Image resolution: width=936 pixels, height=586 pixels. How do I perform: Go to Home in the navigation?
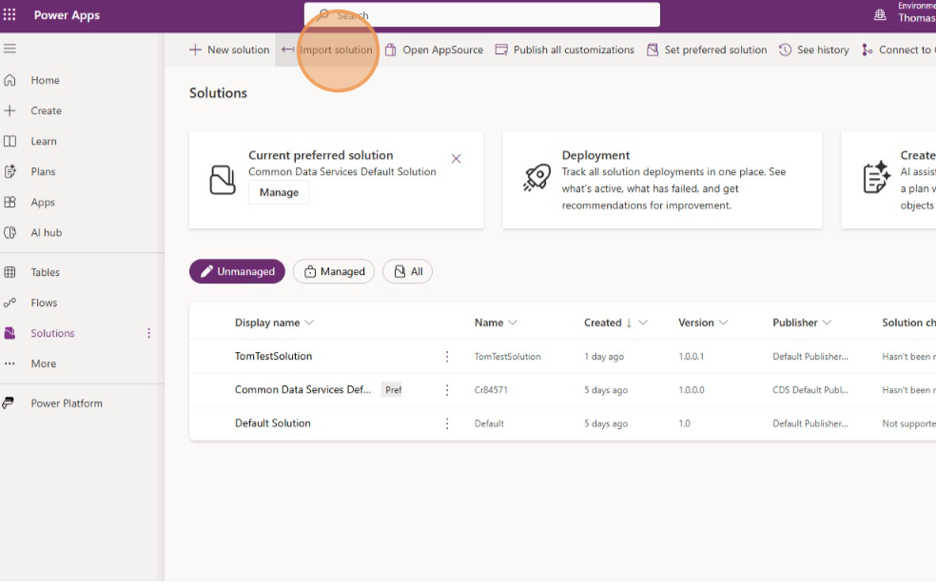tap(46, 80)
